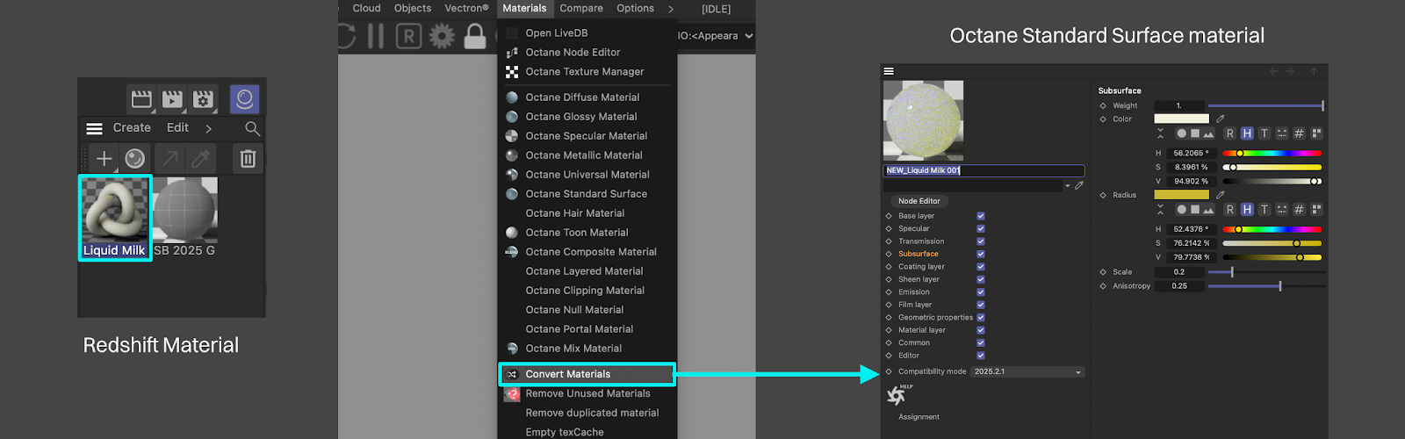Expand the overflow chevron after Options menu
1405x439 pixels.
tap(671, 9)
